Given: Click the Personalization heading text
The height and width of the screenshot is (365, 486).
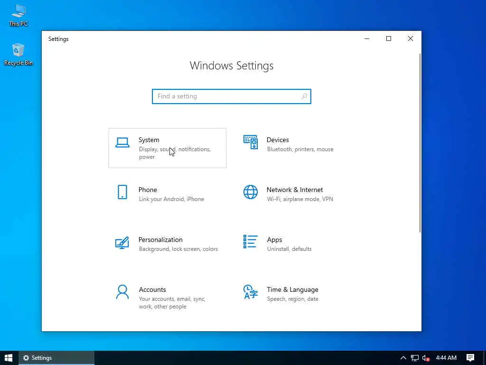Looking at the screenshot, I should pos(160,240).
